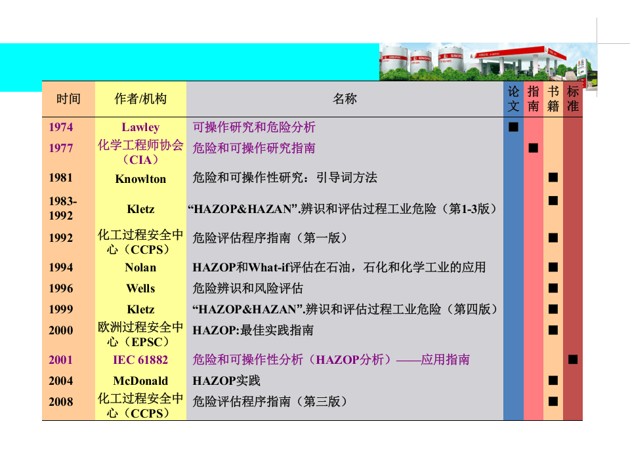Click the black square in the 1996 row
This screenshot has width=630, height=472.
(x=553, y=288)
